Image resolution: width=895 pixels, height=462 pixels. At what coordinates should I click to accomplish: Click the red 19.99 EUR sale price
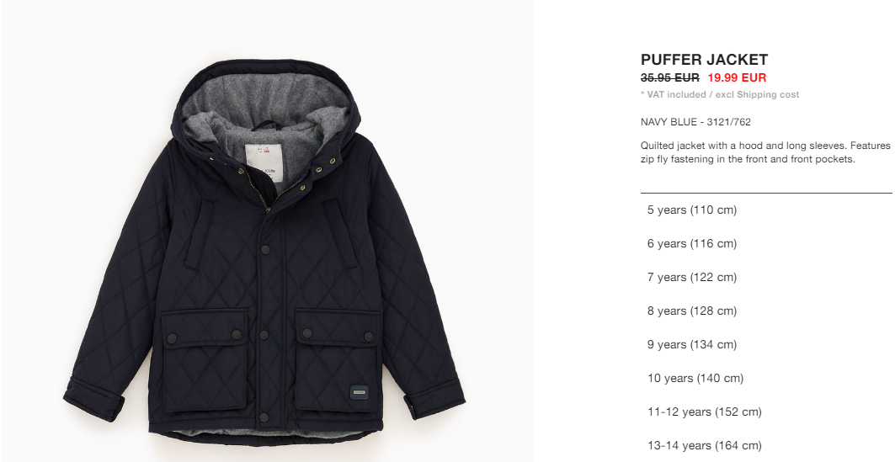tap(737, 77)
